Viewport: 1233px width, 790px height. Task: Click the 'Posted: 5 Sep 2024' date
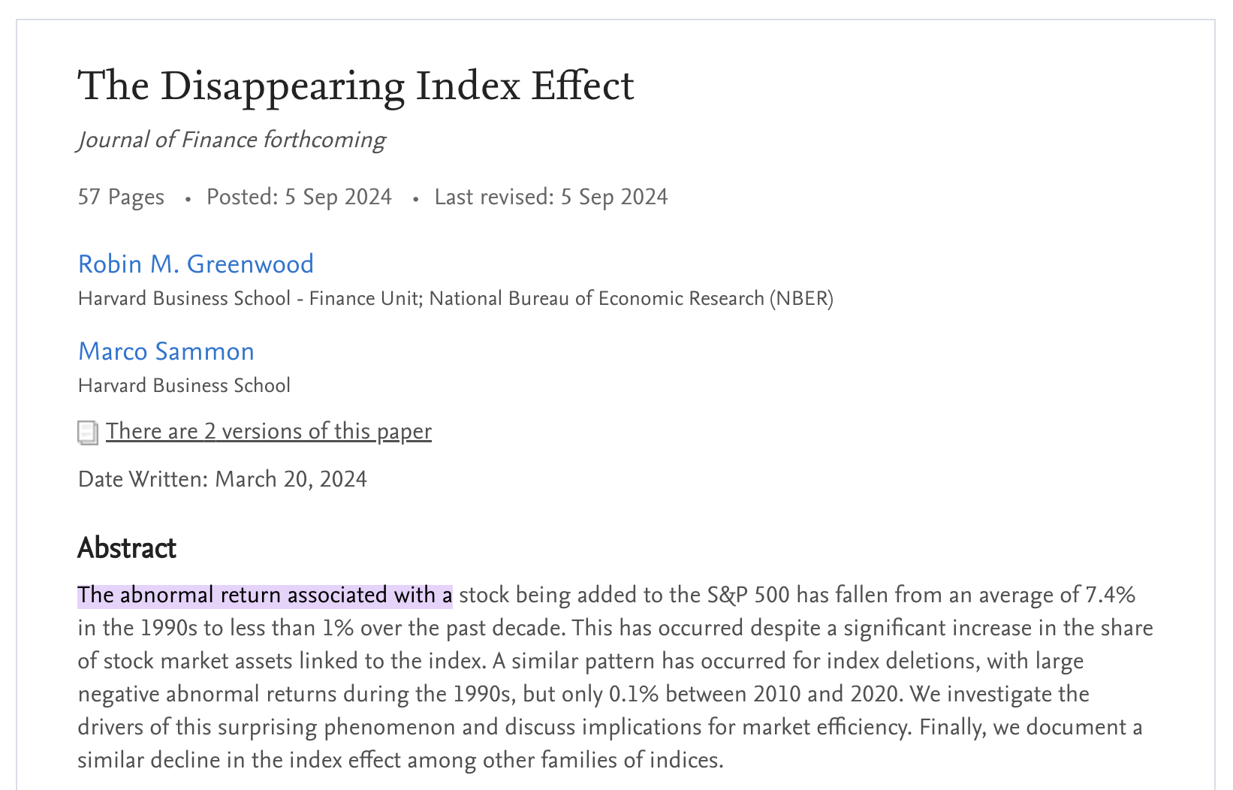(x=299, y=197)
